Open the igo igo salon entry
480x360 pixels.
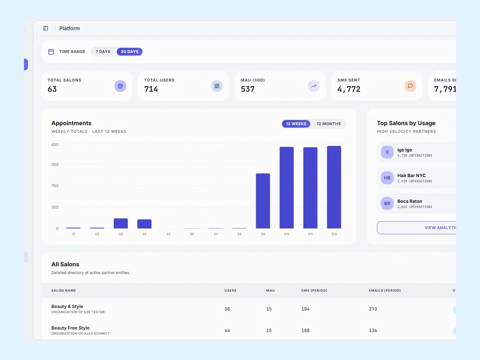[416, 152]
